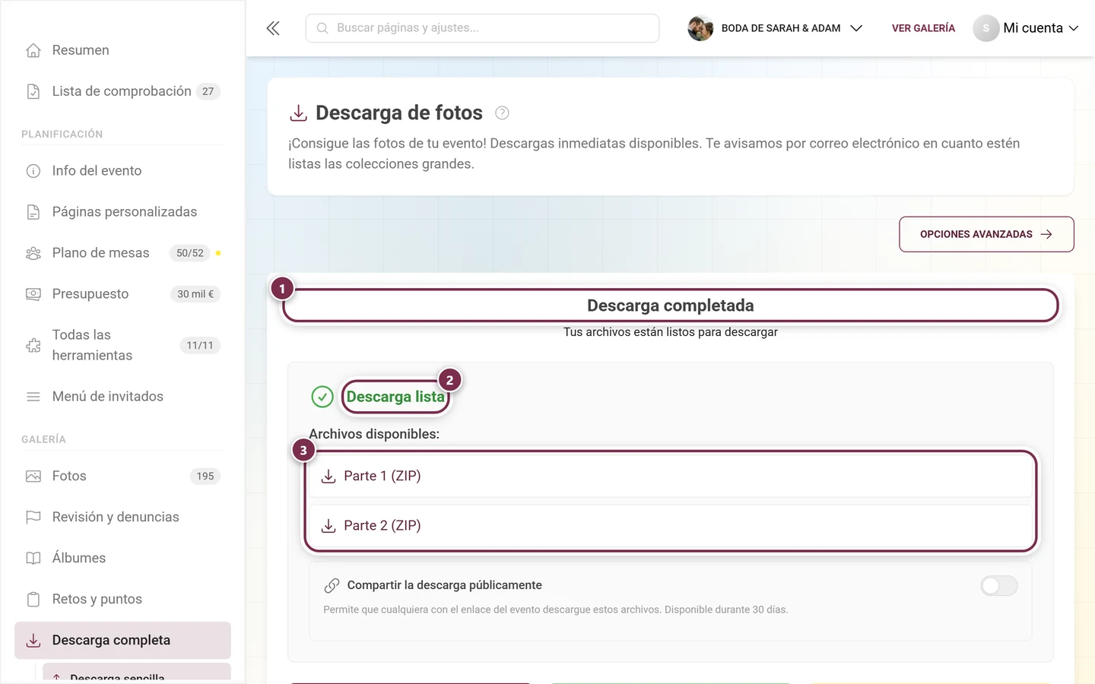
Task: Click the 50/52 badge next to Plano de mesas
Action: (190, 253)
